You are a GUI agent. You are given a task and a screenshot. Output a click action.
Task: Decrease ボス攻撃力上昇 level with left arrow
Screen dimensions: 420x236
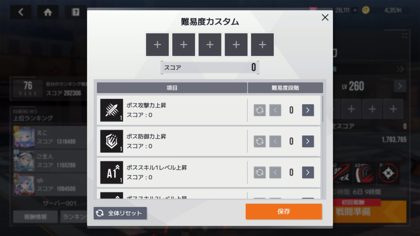click(x=275, y=110)
